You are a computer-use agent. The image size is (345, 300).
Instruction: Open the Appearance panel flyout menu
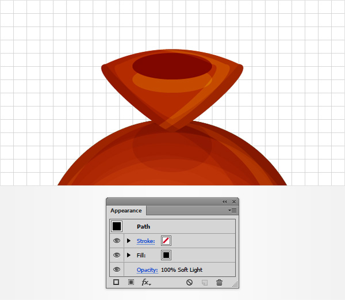point(232,211)
